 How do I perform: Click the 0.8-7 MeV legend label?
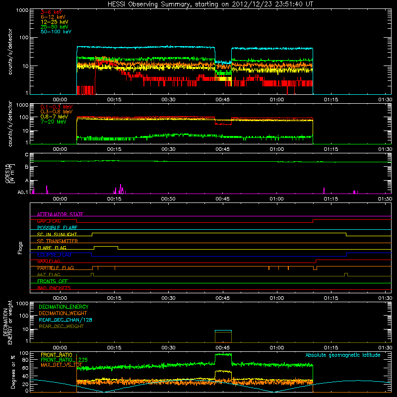(54, 117)
